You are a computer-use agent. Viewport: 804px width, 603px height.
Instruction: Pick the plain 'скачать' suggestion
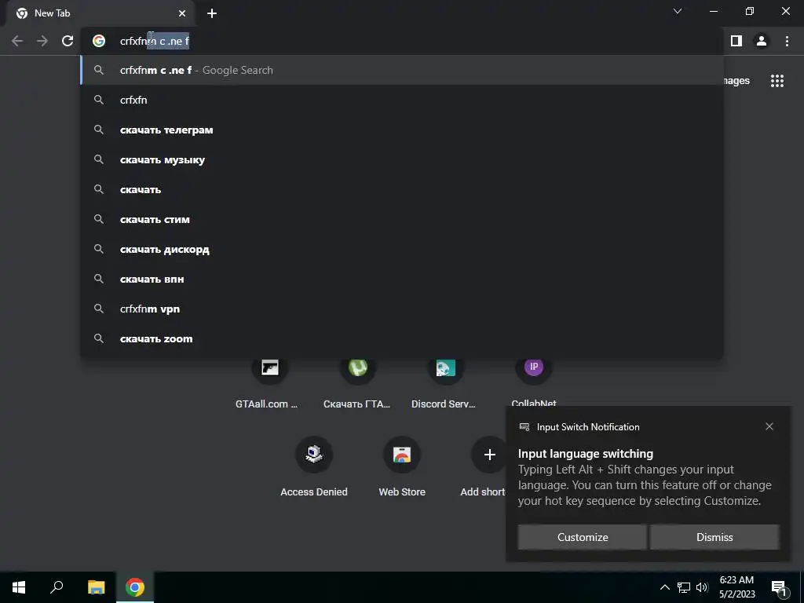pyautogui.click(x=402, y=189)
